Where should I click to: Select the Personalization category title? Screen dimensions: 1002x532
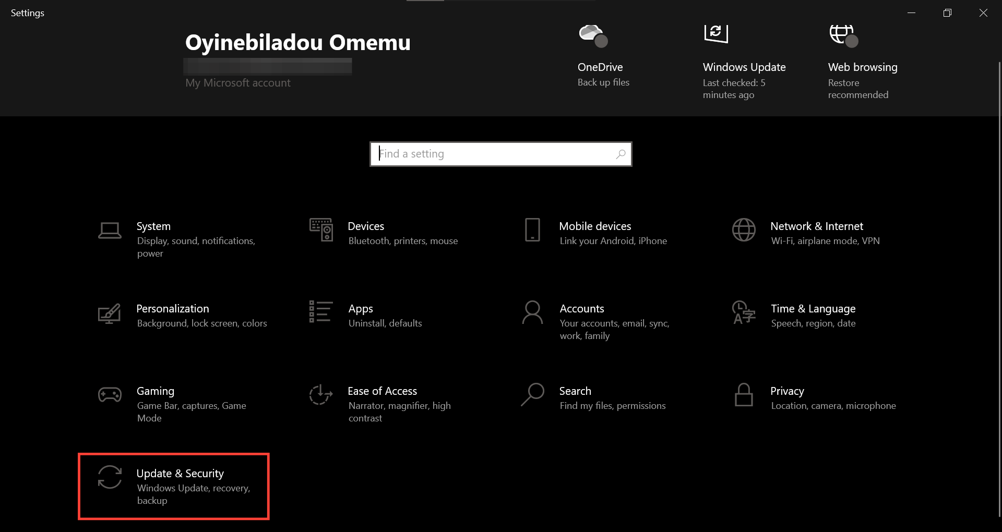(x=173, y=309)
